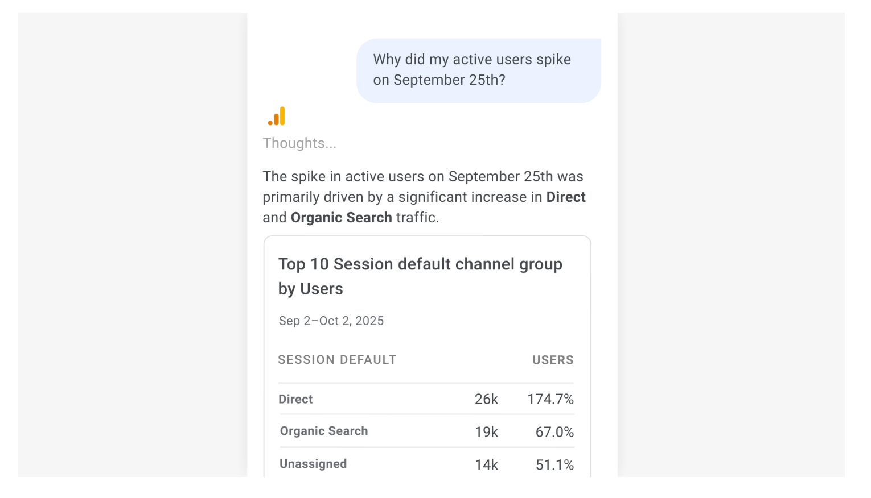This screenshot has height=498, width=871.
Task: Sort by the USERS column header
Action: click(552, 360)
